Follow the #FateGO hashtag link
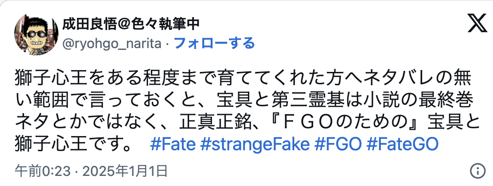 (x=403, y=145)
